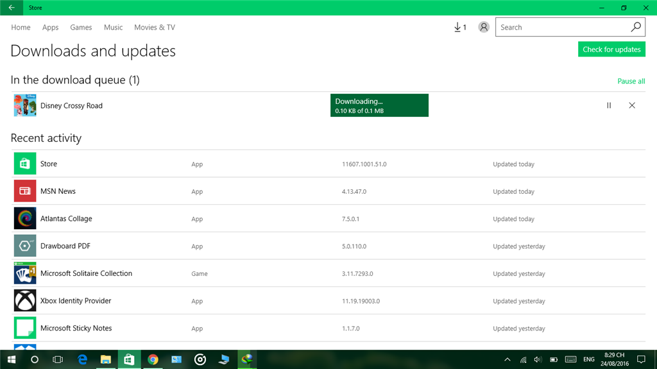
Task: Click version 11.19.19003.0 text
Action: 361,301
